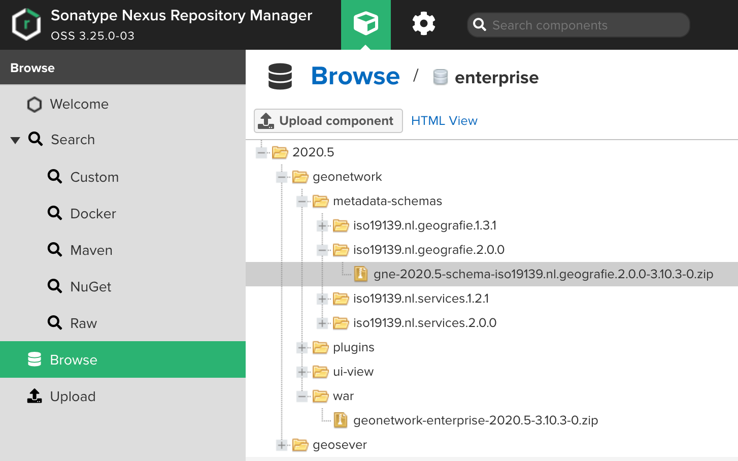The image size is (738, 461).
Task: Select the 2020.5 tree node
Action: point(313,152)
